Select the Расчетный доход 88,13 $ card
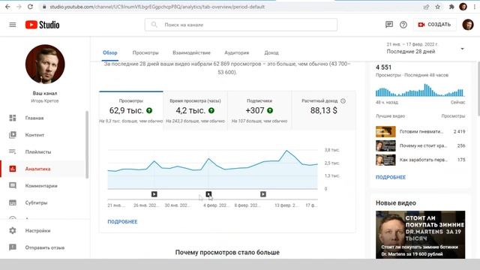The image size is (480, 270). pos(323,110)
